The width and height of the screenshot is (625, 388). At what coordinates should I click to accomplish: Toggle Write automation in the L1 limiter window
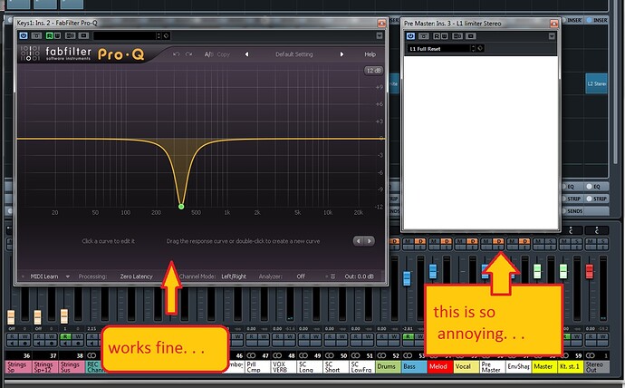click(445, 36)
